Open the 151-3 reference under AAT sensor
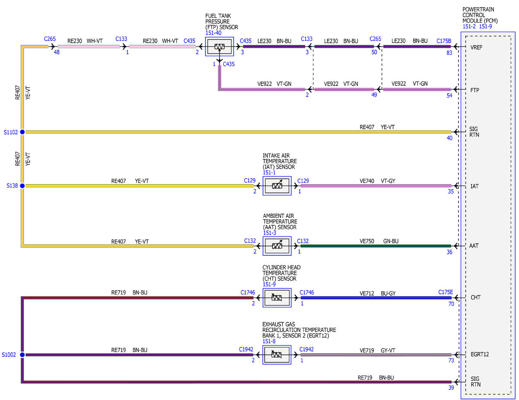This screenshot has width=519, height=400. (269, 233)
